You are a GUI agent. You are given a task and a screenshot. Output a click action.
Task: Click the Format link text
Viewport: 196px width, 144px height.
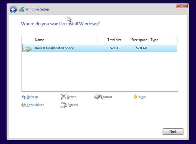(x=107, y=97)
